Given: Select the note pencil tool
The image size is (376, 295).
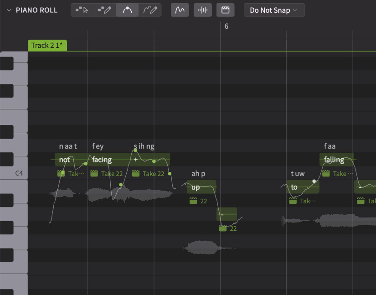Looking at the screenshot, I should (105, 10).
